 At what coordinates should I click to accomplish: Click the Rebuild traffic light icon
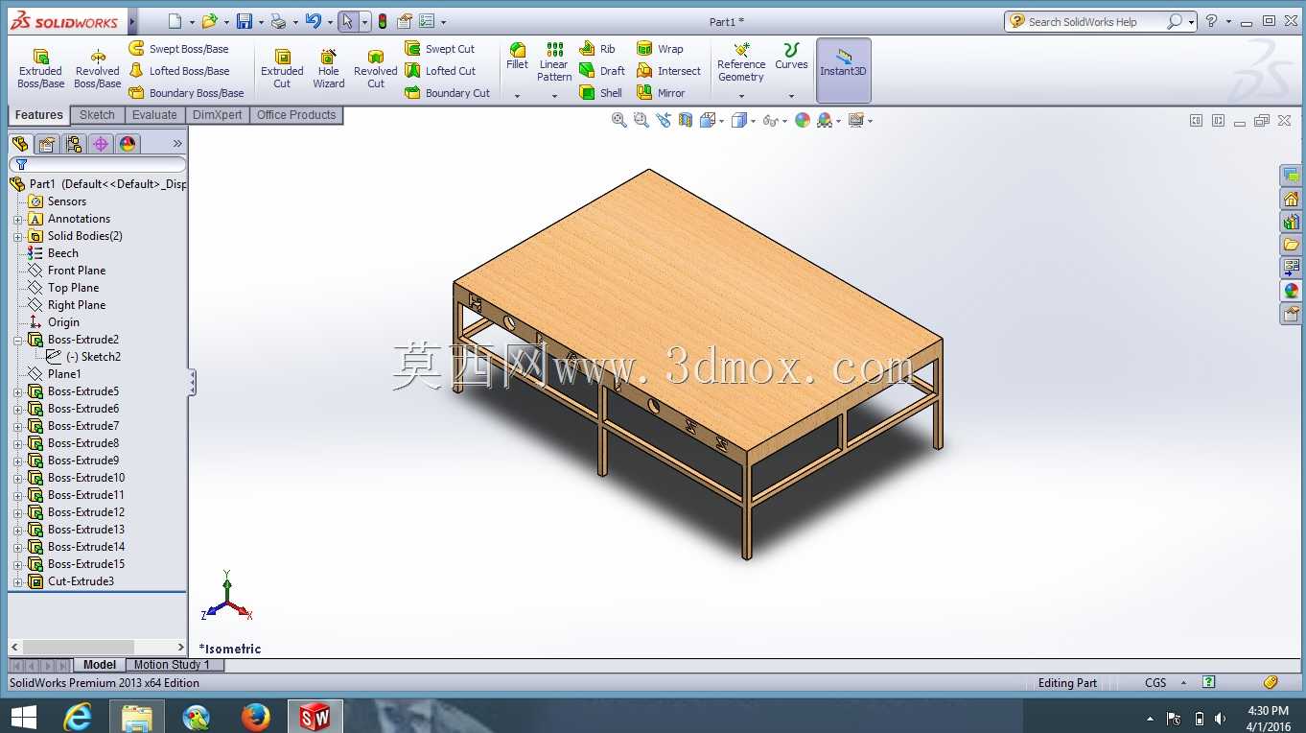point(383,21)
